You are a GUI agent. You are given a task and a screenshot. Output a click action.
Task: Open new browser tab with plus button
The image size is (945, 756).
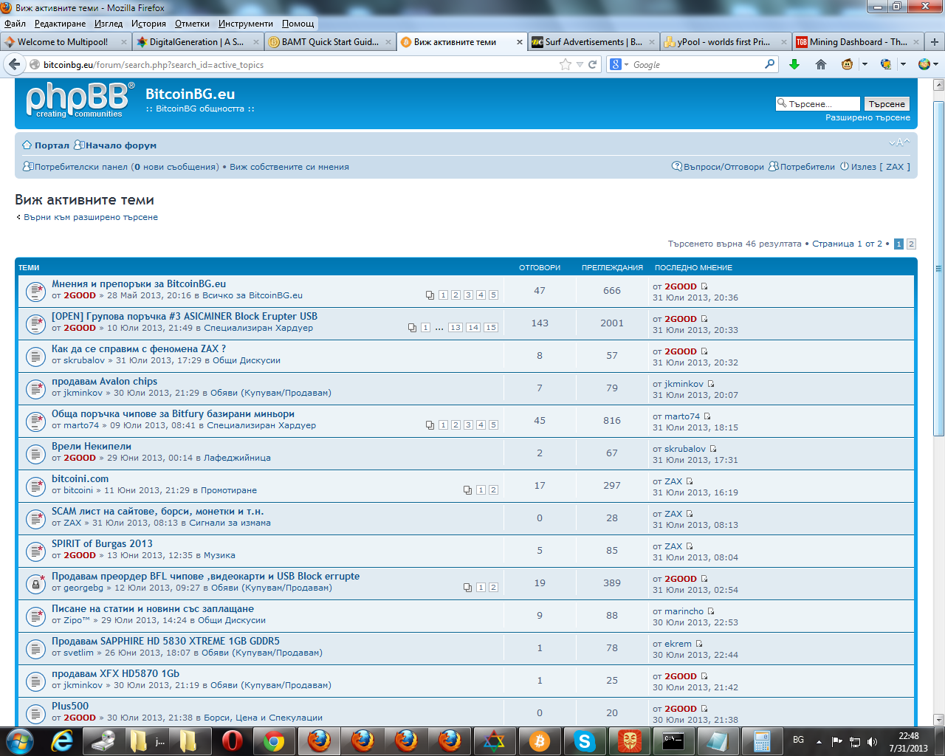[x=935, y=42]
